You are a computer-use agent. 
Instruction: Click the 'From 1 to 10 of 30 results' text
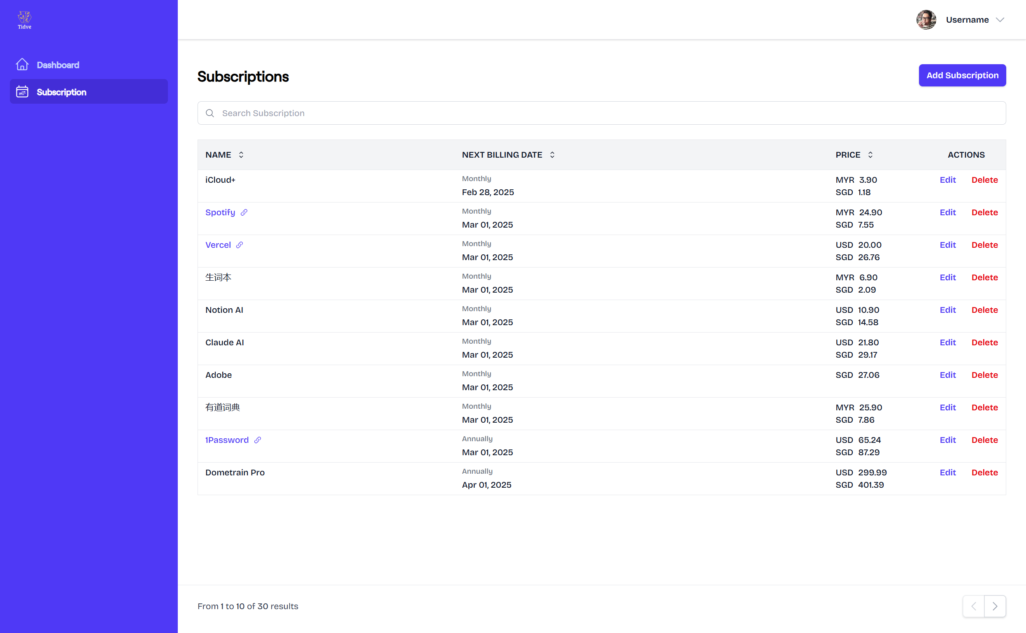point(248,606)
